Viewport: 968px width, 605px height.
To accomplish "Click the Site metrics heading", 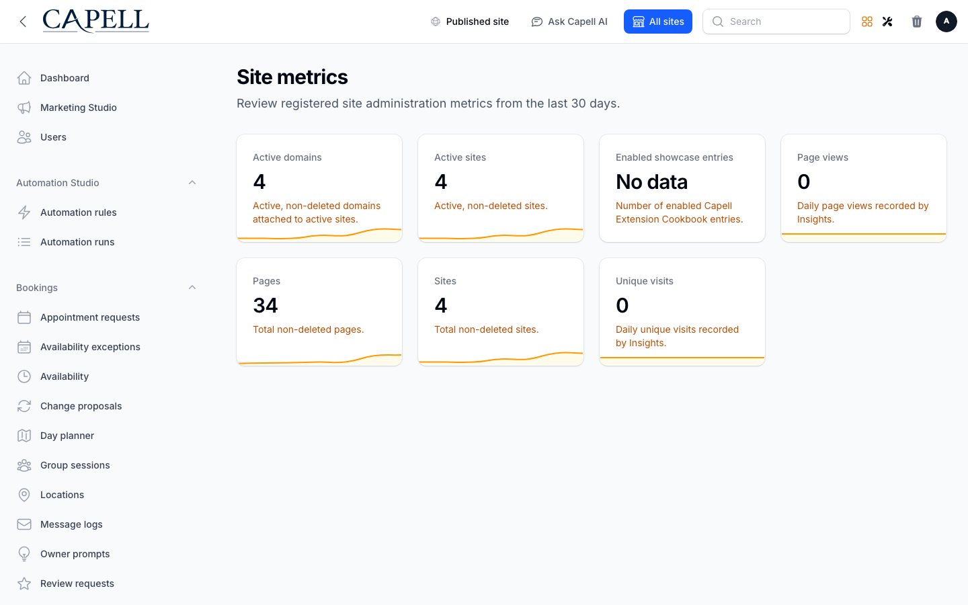I will (x=292, y=77).
